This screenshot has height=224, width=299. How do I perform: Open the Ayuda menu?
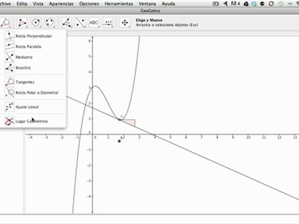[168, 4]
